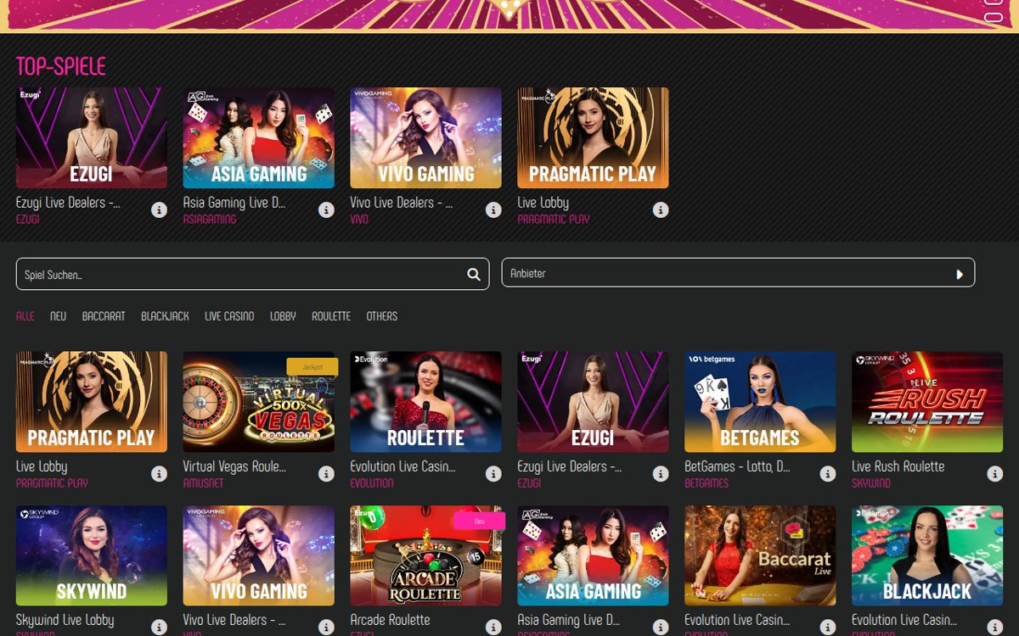Open the Pragmatic Play thumbnail below the filters
Viewport: 1019px width, 636px height.
(x=92, y=402)
